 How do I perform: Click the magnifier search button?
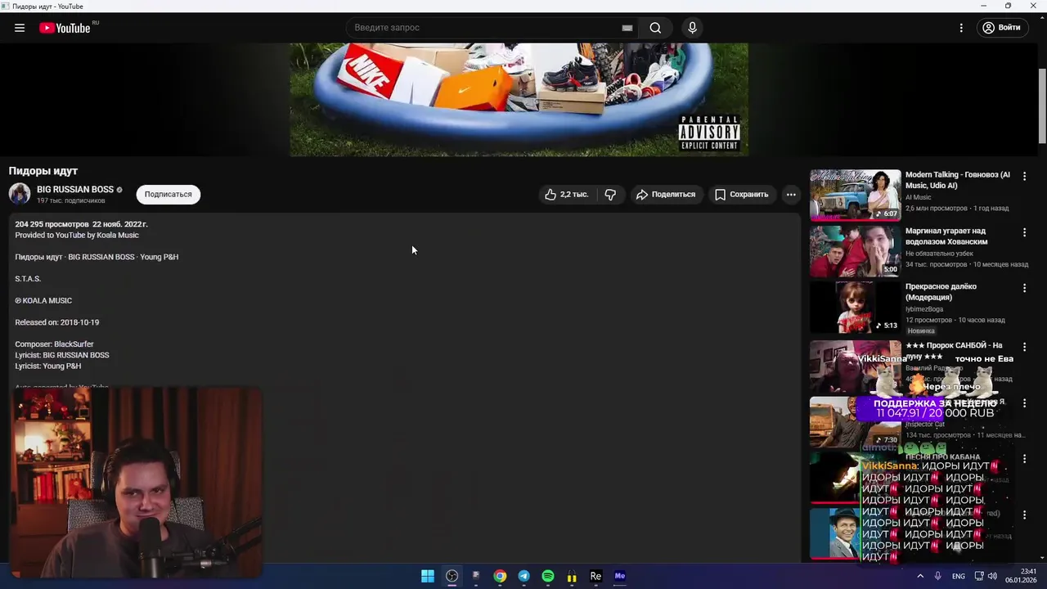[x=655, y=28]
